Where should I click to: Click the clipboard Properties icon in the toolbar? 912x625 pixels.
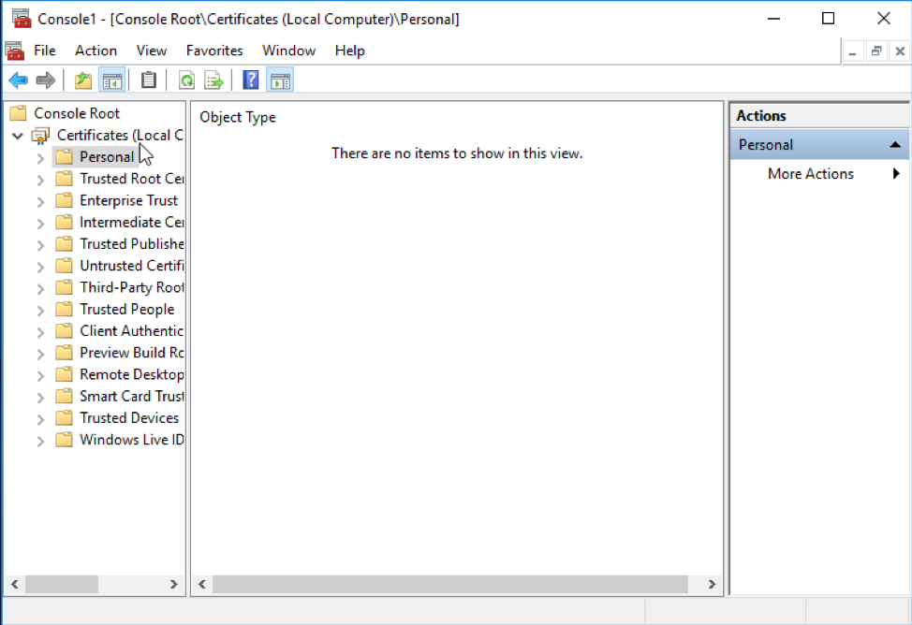[148, 80]
